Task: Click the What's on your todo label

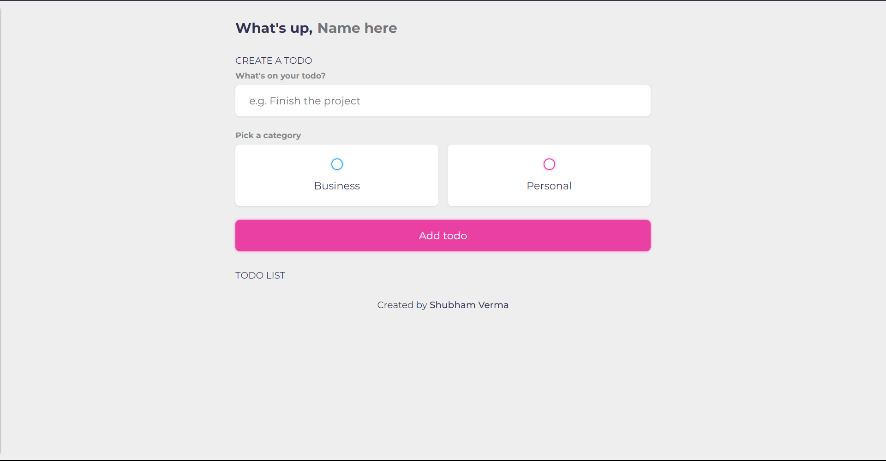Action: 280,76
